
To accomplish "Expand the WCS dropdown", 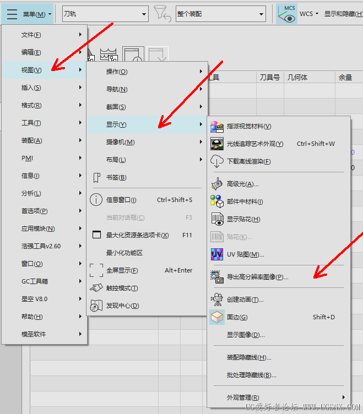I will (309, 14).
